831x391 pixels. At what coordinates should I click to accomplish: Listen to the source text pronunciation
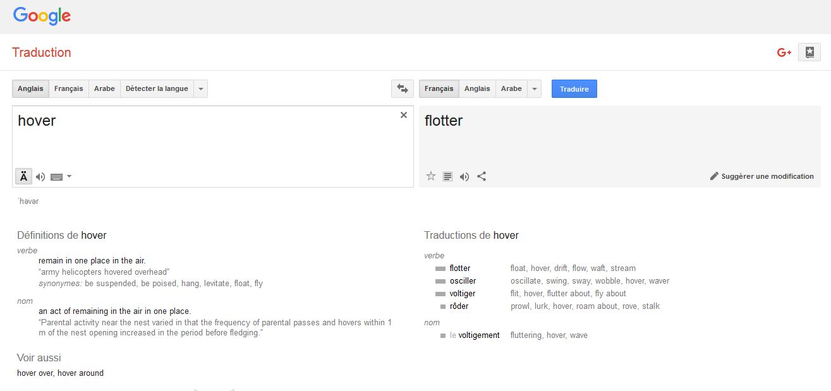[40, 177]
